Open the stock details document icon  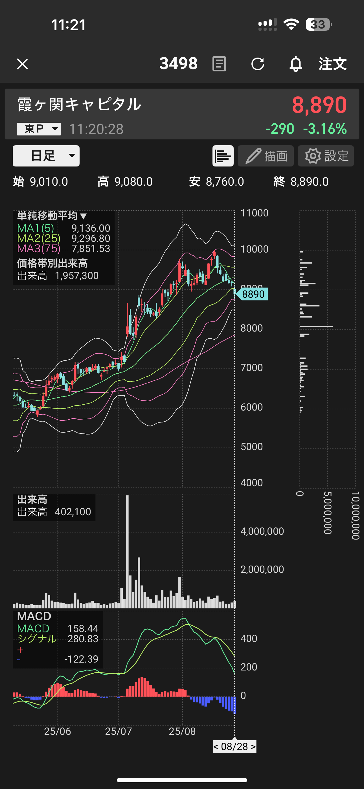tap(219, 64)
